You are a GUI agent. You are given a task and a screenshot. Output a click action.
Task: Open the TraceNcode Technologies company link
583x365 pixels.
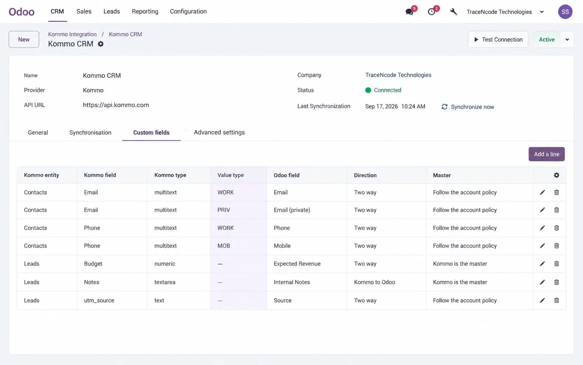(x=398, y=75)
